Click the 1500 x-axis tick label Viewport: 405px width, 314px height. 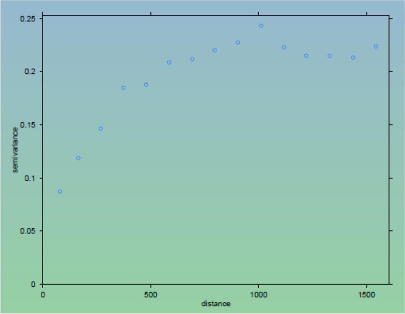pyautogui.click(x=367, y=295)
